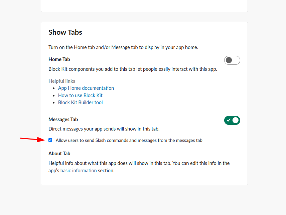The image size is (286, 215).
Task: Open the How to use Block Kit link
Action: tap(80, 95)
